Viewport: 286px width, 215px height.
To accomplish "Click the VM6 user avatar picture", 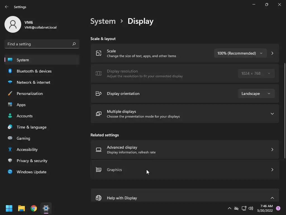I will (x=13, y=24).
